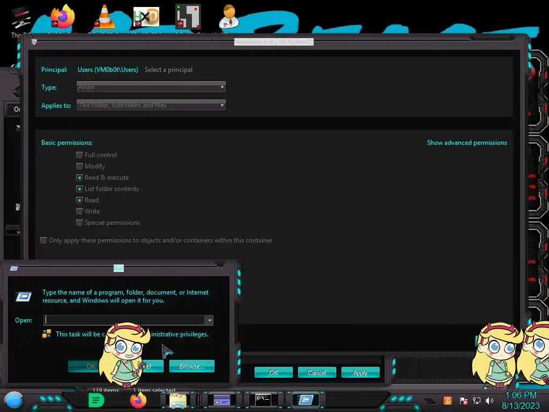Click the Browse... button in Run
549x412 pixels.
click(x=191, y=366)
